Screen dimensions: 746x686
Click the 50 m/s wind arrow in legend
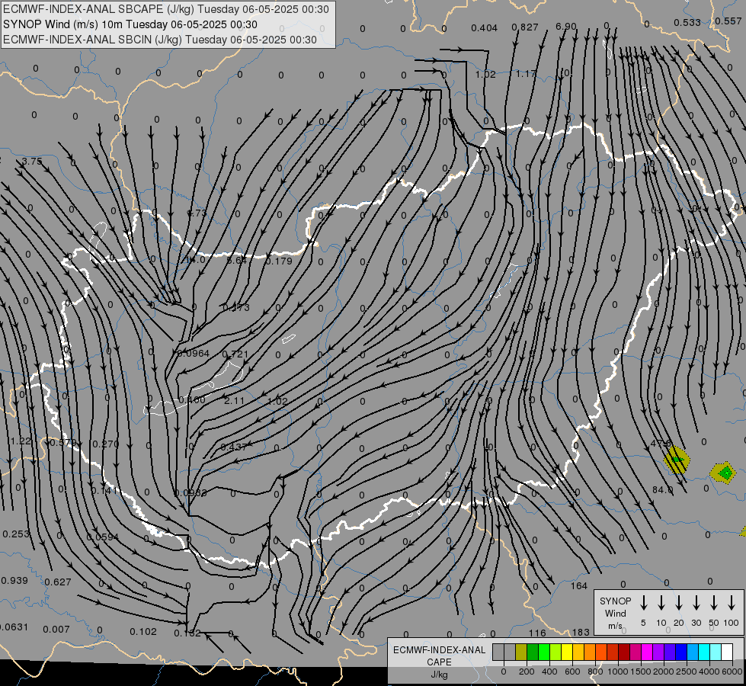click(x=714, y=603)
